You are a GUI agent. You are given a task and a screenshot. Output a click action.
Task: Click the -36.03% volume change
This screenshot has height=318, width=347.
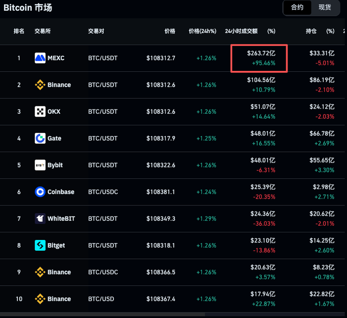point(264,224)
